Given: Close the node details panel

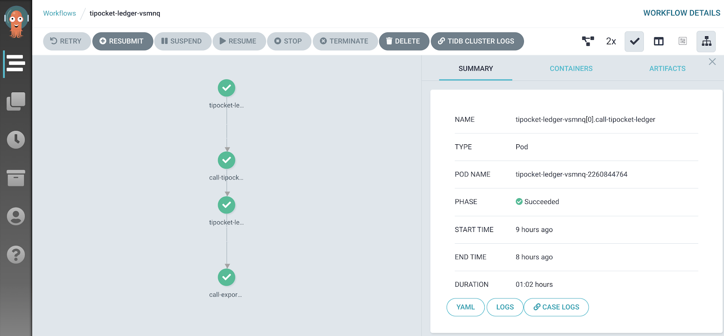Looking at the screenshot, I should [712, 62].
